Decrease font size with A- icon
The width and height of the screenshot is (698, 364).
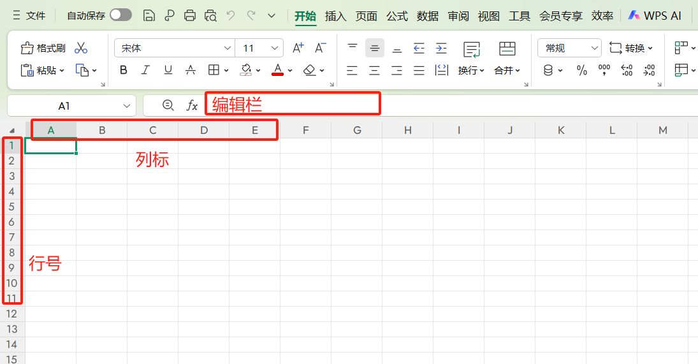click(321, 48)
